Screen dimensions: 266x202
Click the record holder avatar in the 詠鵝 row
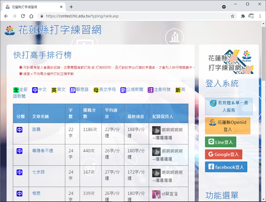[156, 130]
